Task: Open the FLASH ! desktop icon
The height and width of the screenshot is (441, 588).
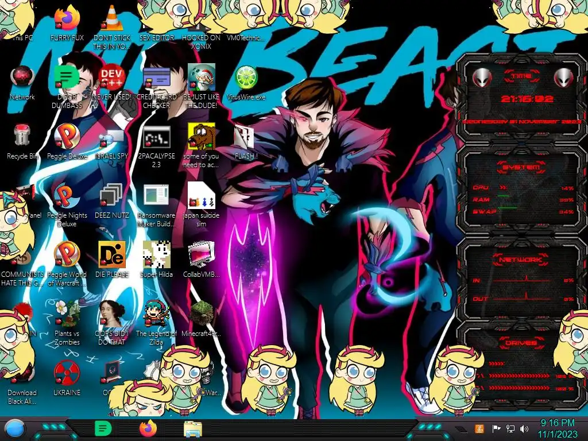Action: click(244, 137)
